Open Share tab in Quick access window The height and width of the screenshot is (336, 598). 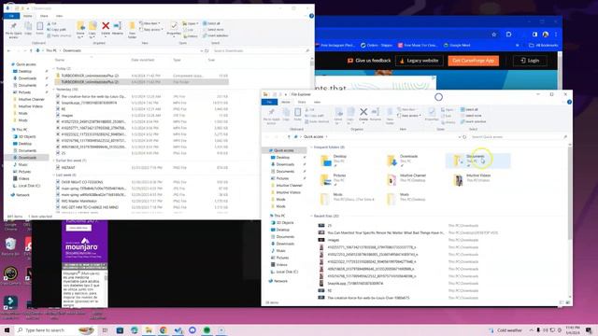pos(302,102)
